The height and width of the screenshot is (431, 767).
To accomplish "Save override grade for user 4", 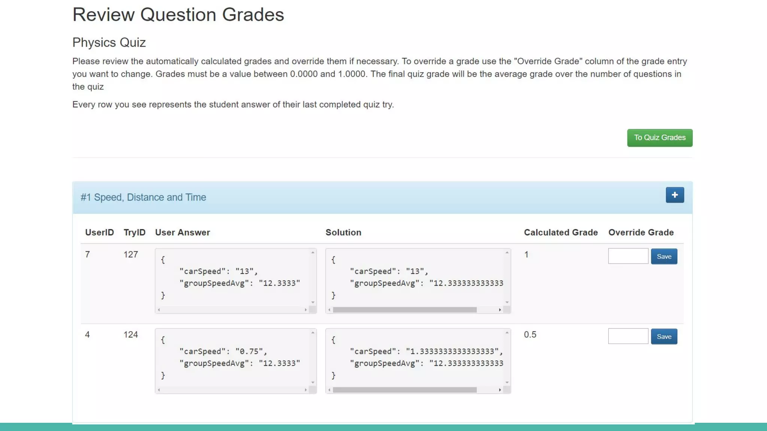I will [x=664, y=336].
